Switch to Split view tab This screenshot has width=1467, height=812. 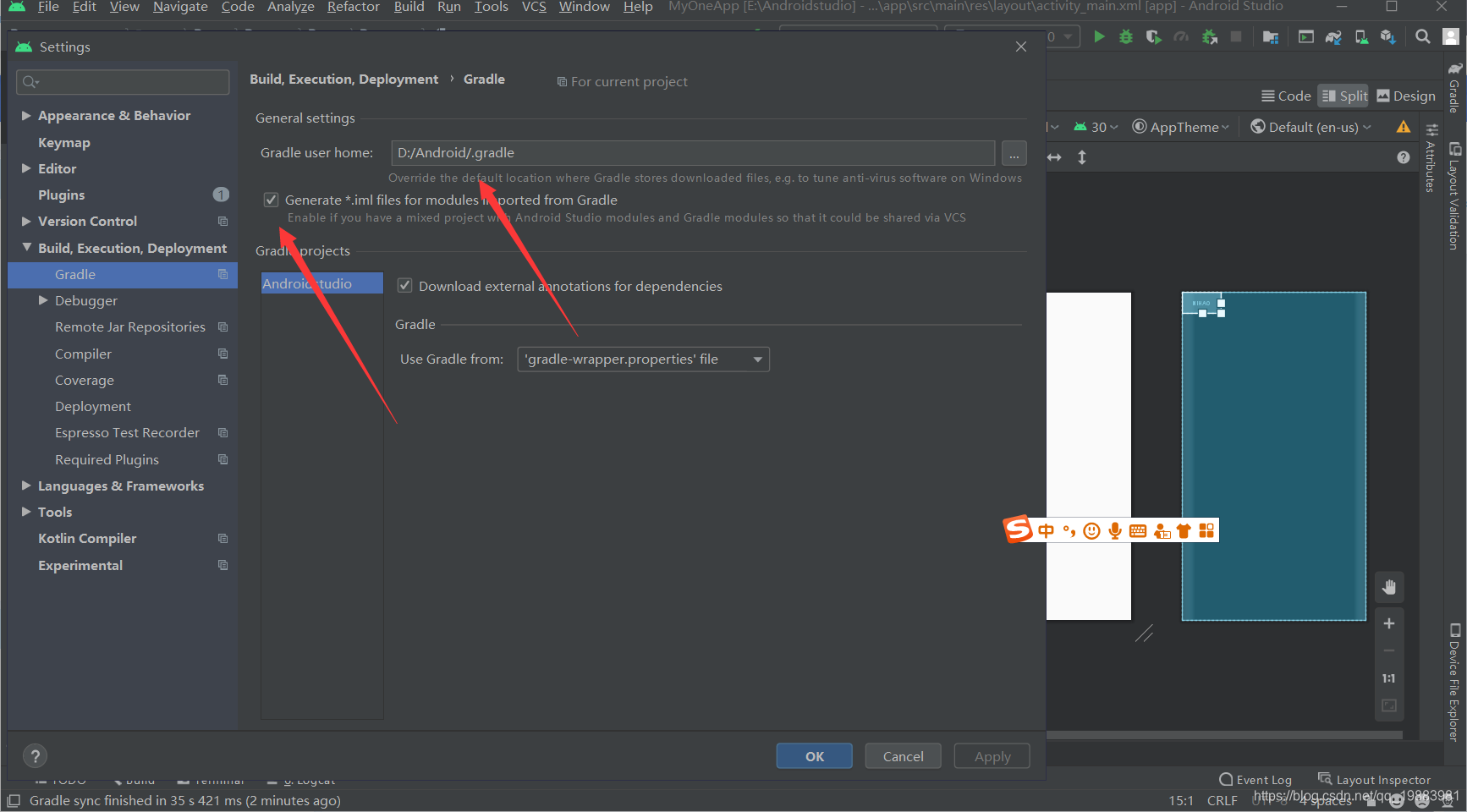pos(1344,96)
